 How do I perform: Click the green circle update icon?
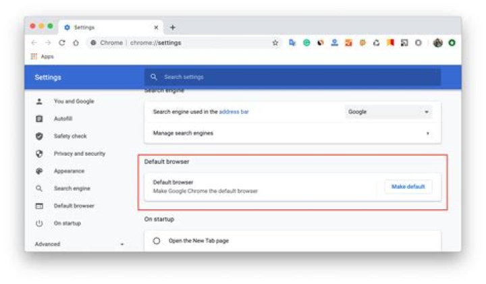point(452,42)
